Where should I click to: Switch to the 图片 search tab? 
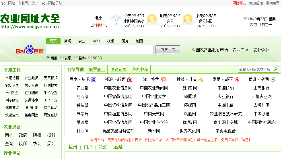click(x=125, y=41)
